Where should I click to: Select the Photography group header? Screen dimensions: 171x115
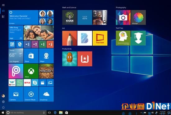[x=121, y=7]
